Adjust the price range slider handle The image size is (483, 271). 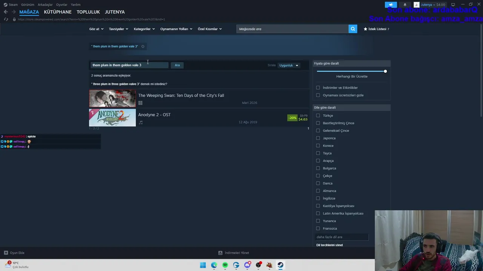385,71
